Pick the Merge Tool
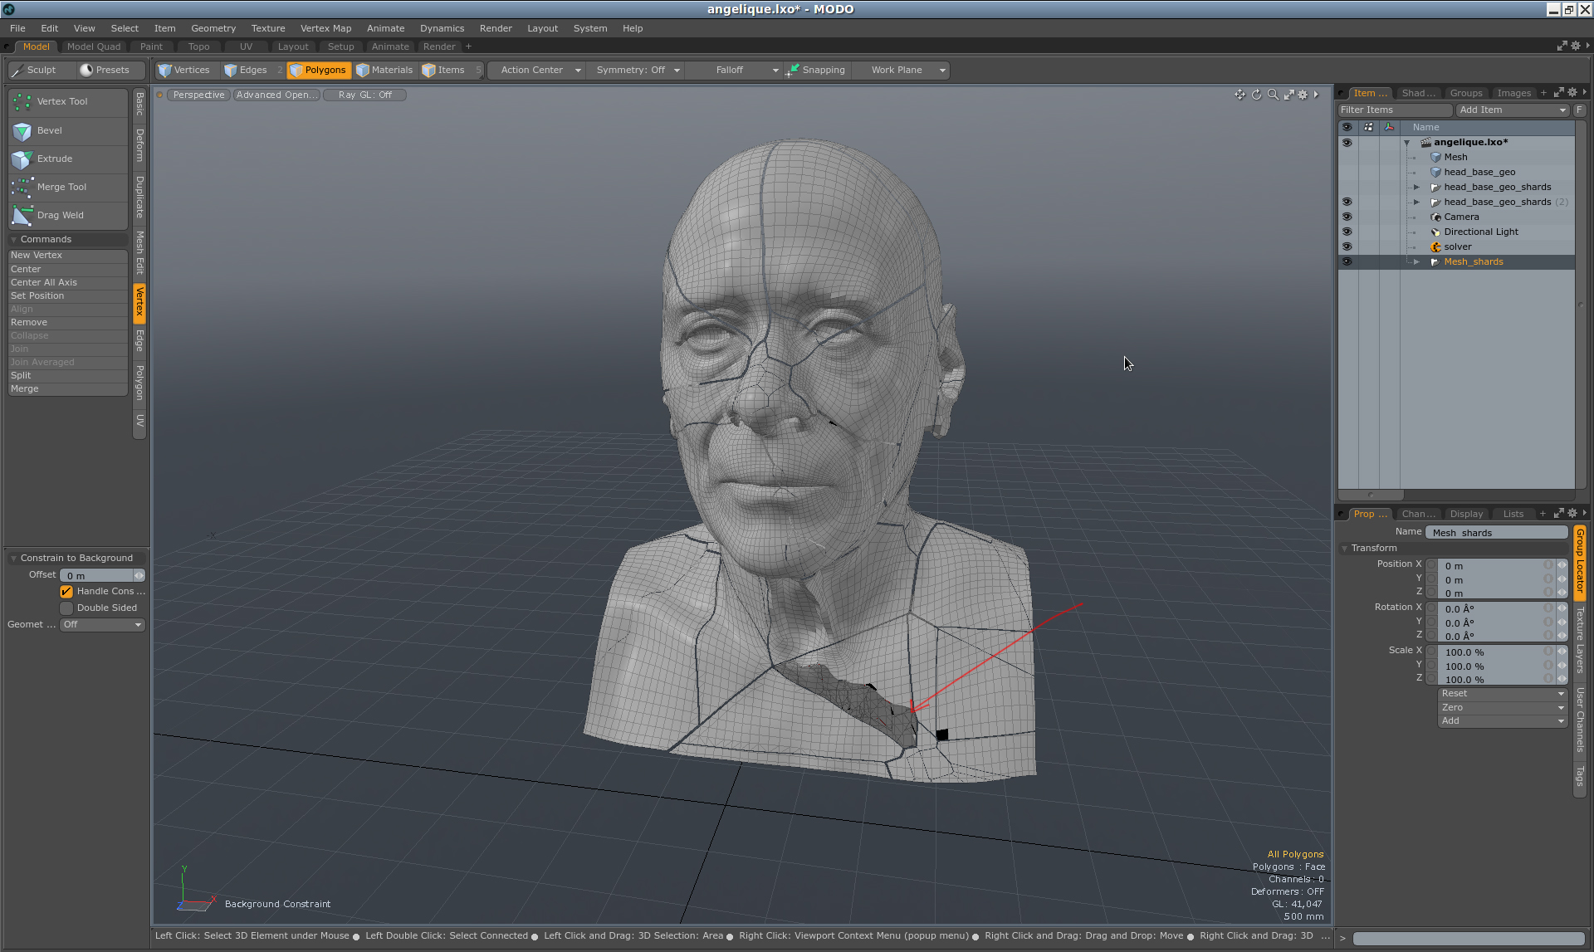 tap(68, 188)
